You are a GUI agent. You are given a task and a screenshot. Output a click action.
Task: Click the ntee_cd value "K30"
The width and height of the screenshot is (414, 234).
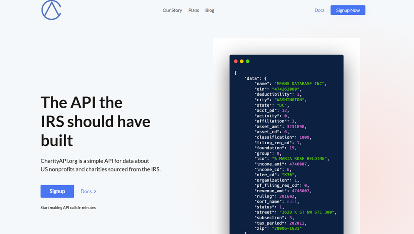[x=288, y=175]
